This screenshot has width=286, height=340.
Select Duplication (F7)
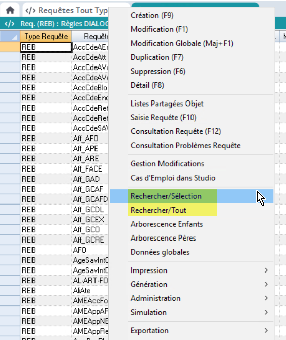tap(157, 57)
